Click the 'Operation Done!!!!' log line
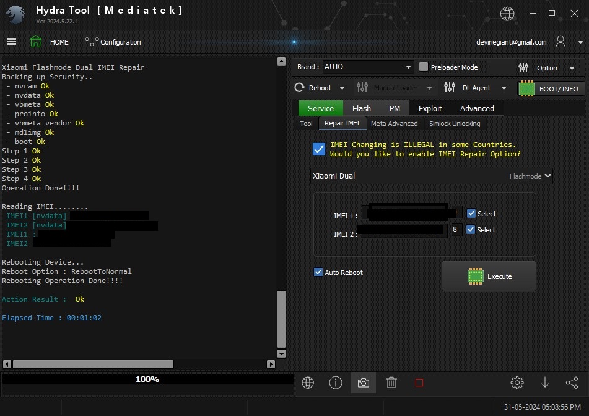The height and width of the screenshot is (416, 589). point(41,188)
